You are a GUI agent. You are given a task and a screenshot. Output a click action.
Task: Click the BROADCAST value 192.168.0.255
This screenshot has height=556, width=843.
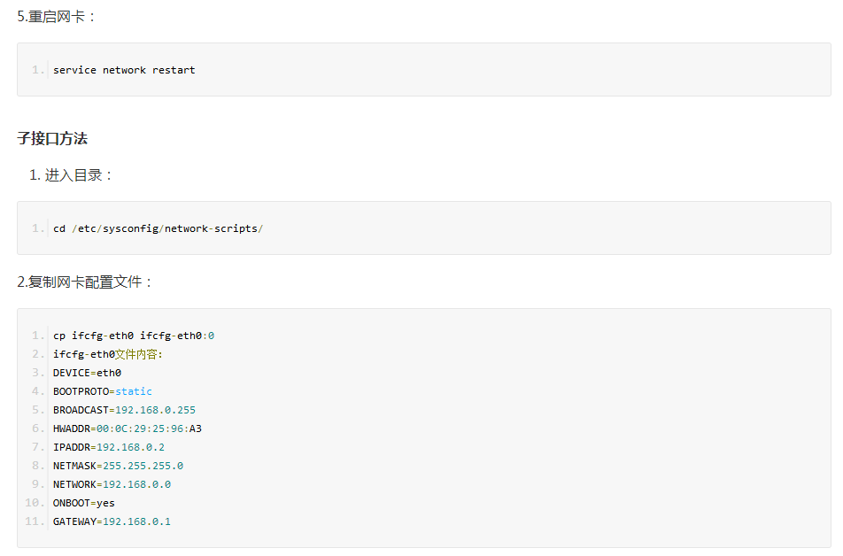155,410
